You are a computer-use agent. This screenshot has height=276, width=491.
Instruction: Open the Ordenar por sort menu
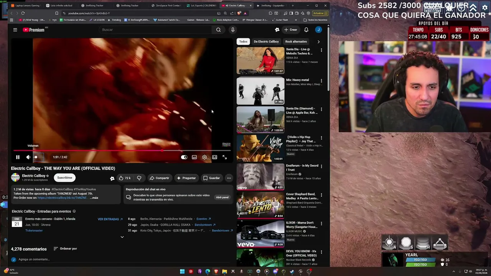pyautogui.click(x=65, y=248)
